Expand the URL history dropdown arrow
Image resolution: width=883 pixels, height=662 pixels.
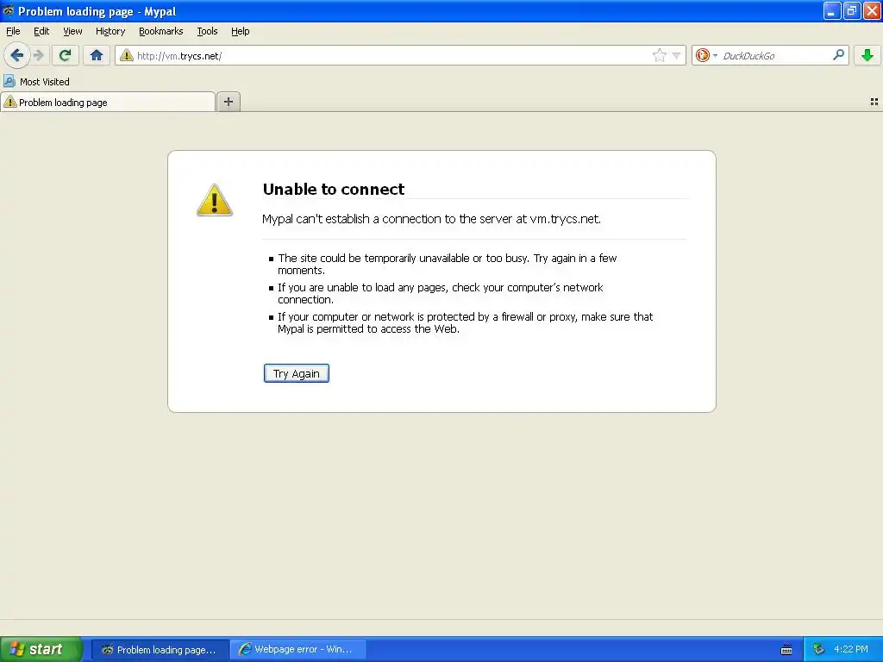[x=676, y=55]
